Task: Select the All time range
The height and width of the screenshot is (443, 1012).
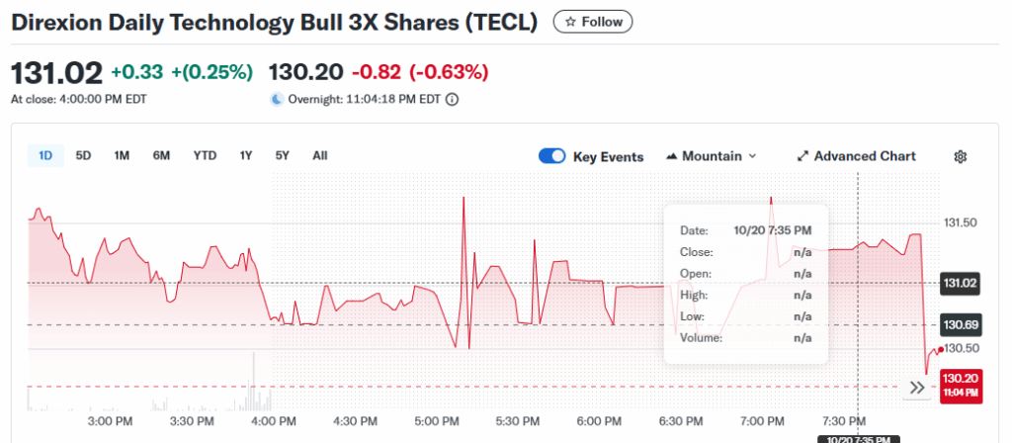Action: click(x=320, y=155)
